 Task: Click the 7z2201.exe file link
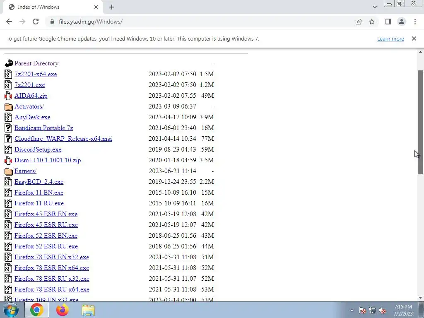pyautogui.click(x=30, y=85)
